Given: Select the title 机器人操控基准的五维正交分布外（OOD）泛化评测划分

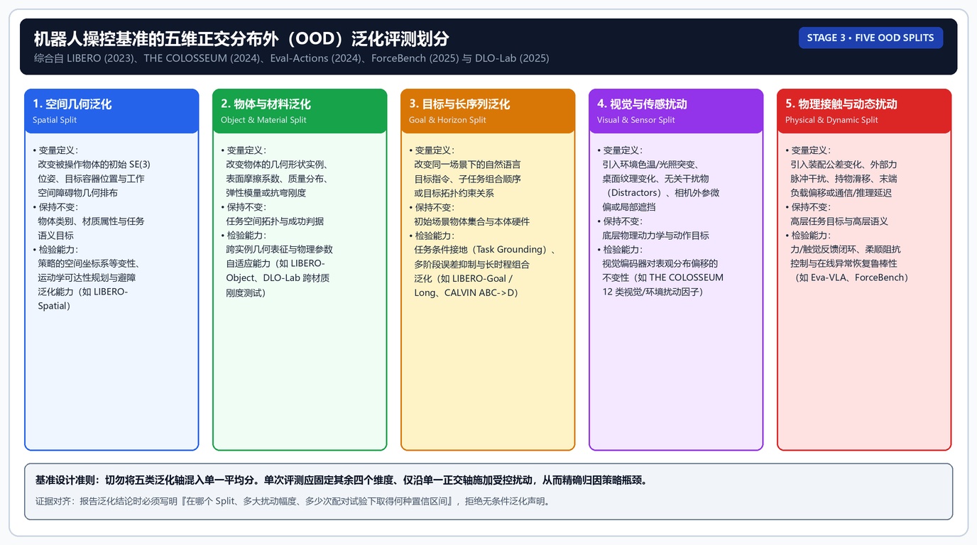Looking at the screenshot, I should (x=241, y=39).
